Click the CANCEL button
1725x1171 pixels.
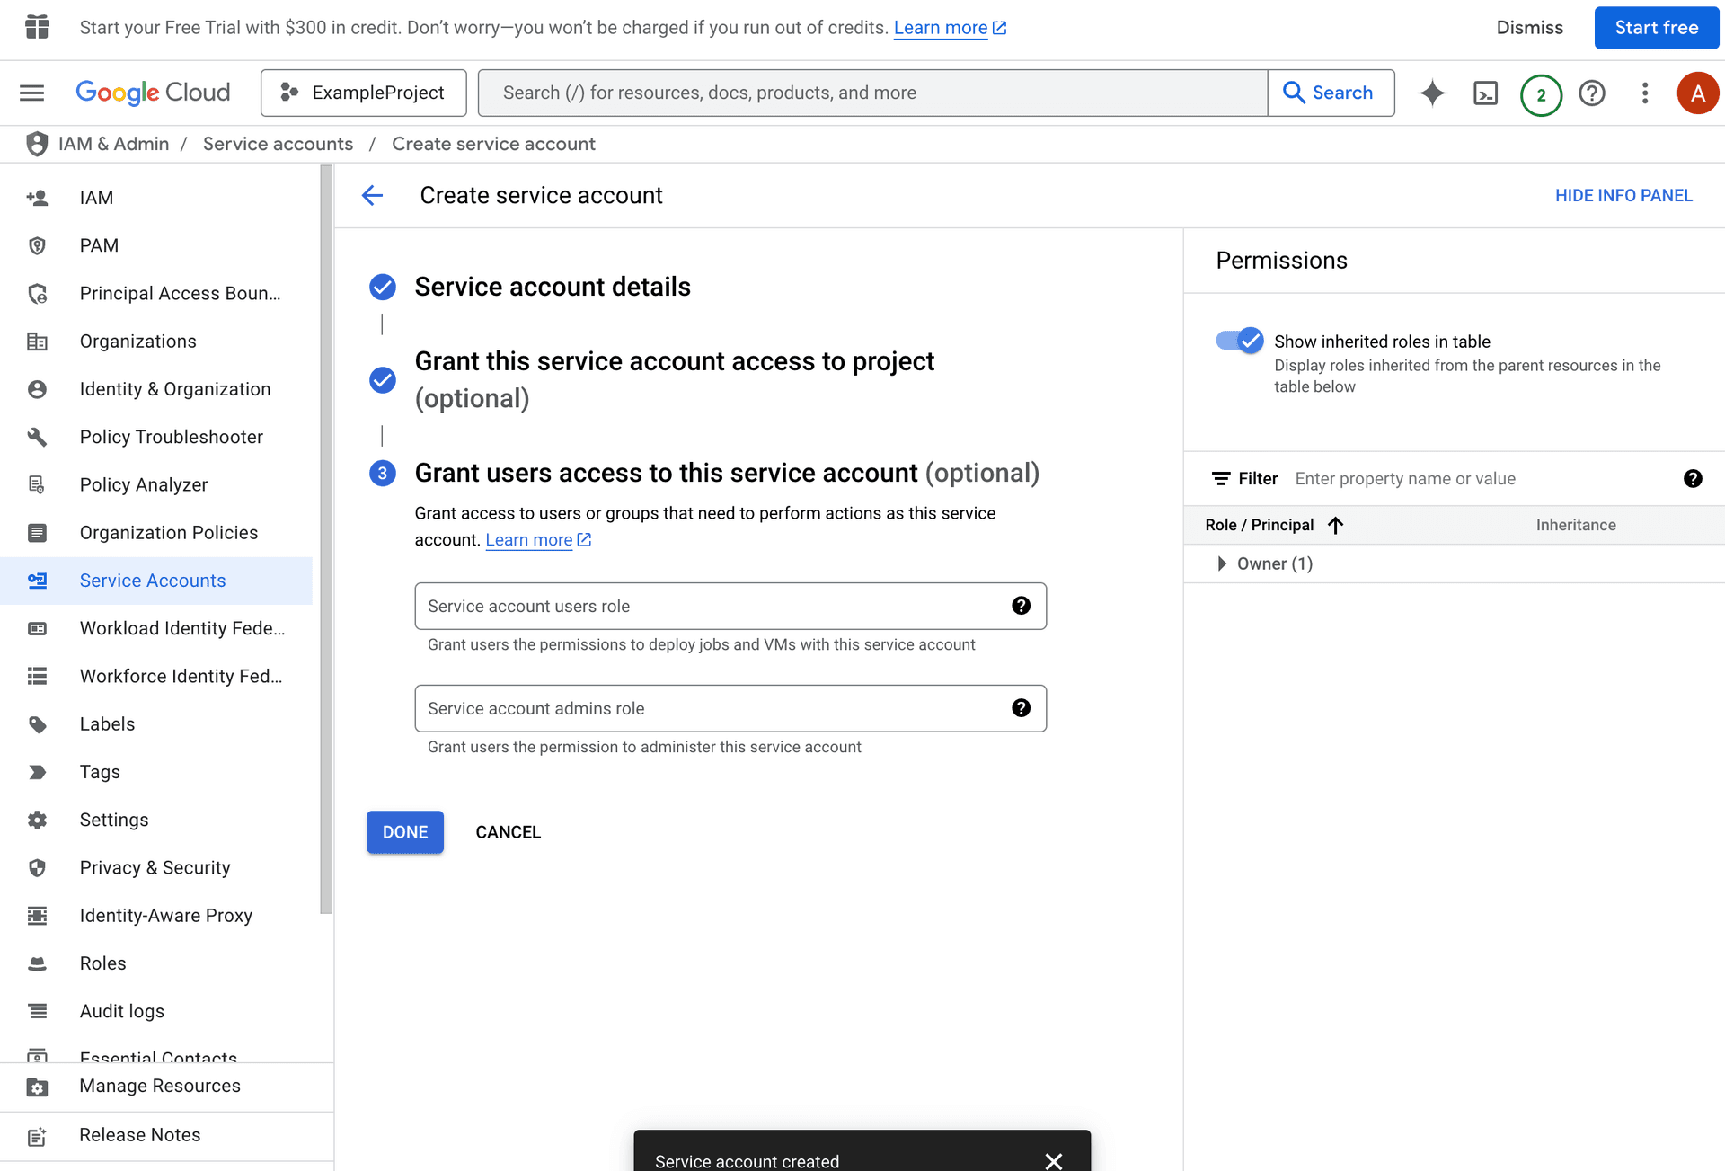pyautogui.click(x=509, y=832)
